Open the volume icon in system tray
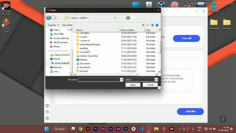This screenshot has width=236, height=133. click(x=210, y=129)
